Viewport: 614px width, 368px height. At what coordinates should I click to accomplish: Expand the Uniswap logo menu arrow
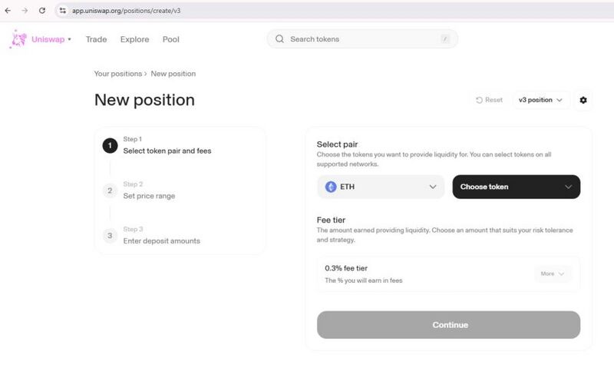click(69, 39)
